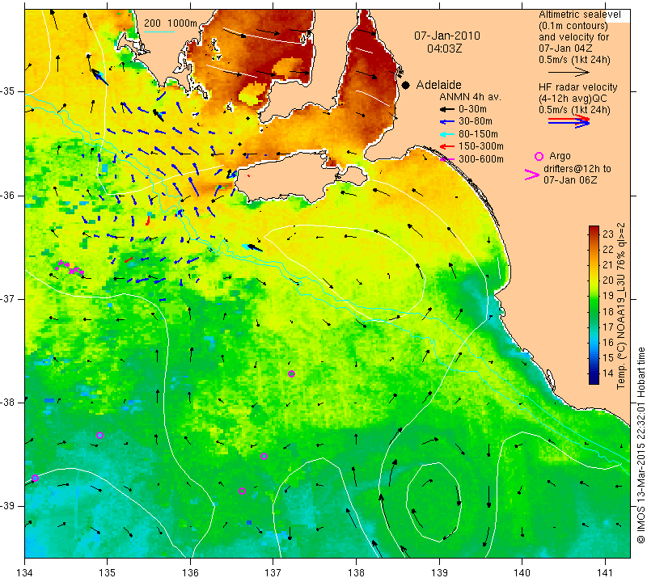647x582 pixels.
Task: Click the Temp. (°C) NOAA19_L3U color bar title
Action: point(621,306)
